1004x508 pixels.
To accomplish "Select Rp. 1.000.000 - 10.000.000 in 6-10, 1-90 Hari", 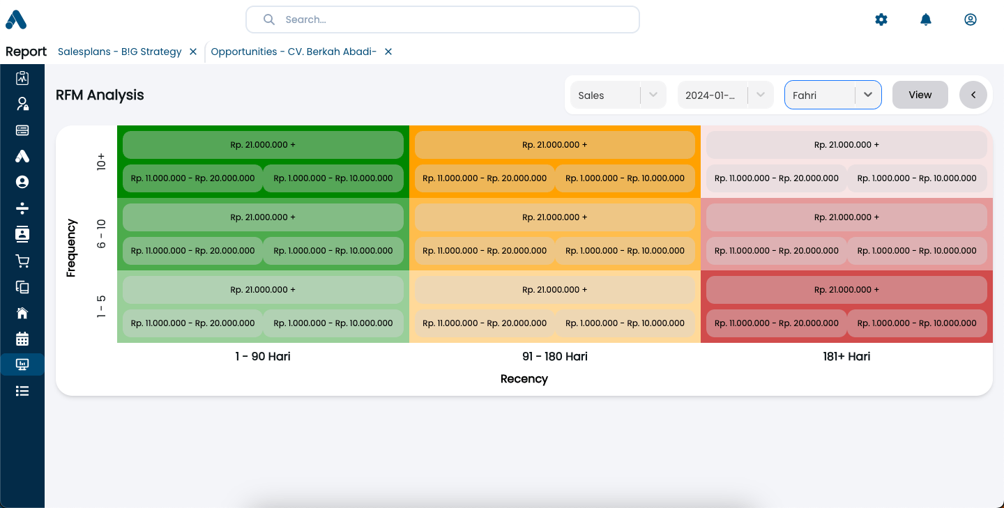I will [x=333, y=251].
